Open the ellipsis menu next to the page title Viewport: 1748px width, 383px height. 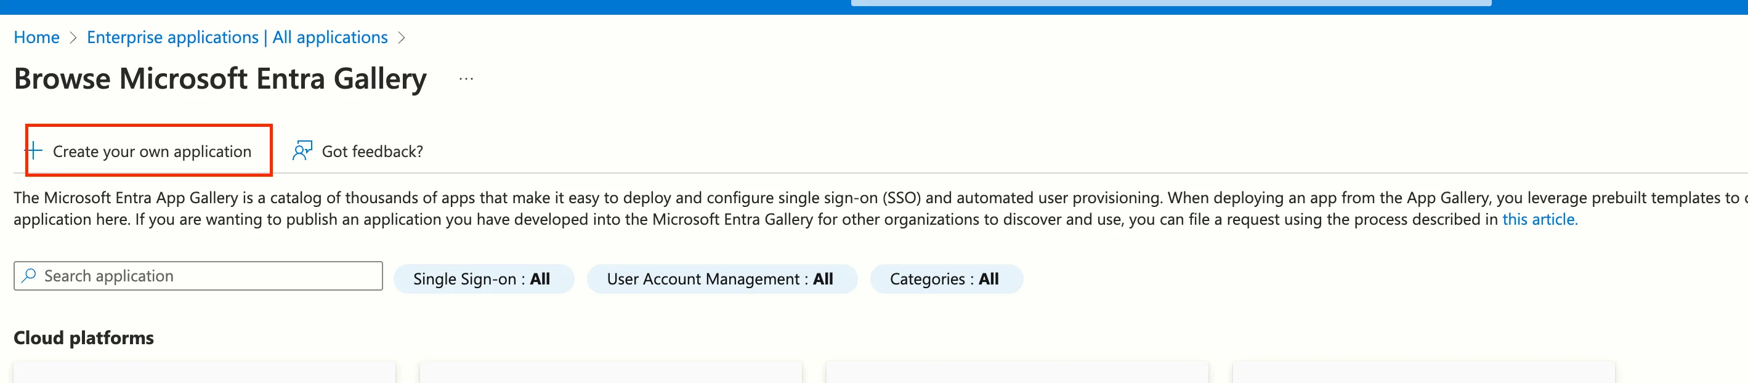466,78
